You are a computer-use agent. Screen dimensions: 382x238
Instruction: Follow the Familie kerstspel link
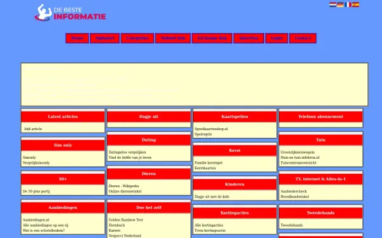click(208, 162)
